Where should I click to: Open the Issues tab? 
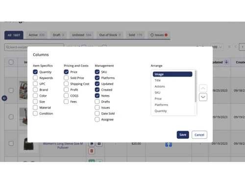159,35
